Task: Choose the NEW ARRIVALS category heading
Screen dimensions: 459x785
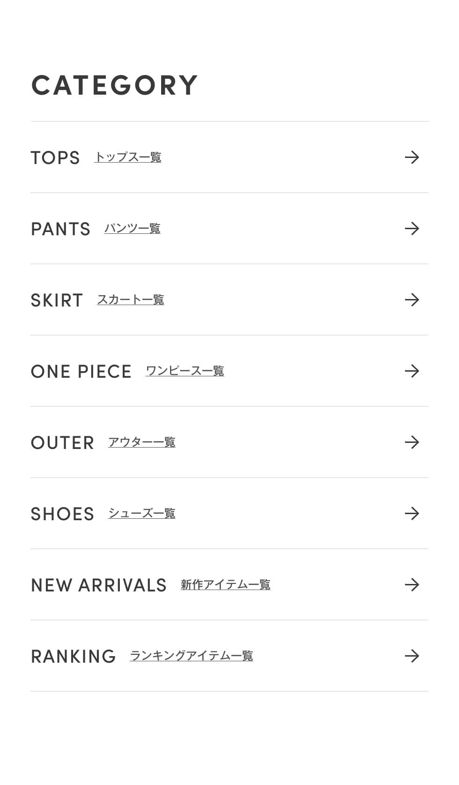Action: (x=99, y=585)
